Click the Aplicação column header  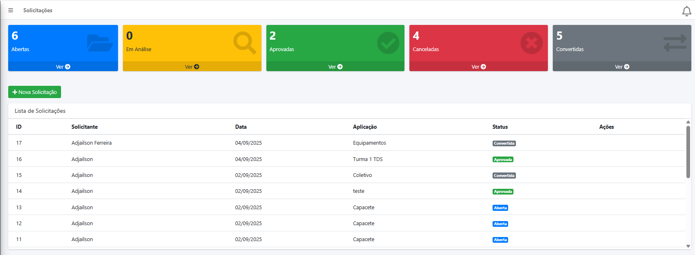[365, 127]
